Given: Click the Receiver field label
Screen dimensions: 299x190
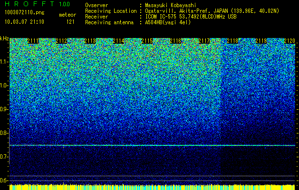Looking at the screenshot, I should click(x=96, y=17).
